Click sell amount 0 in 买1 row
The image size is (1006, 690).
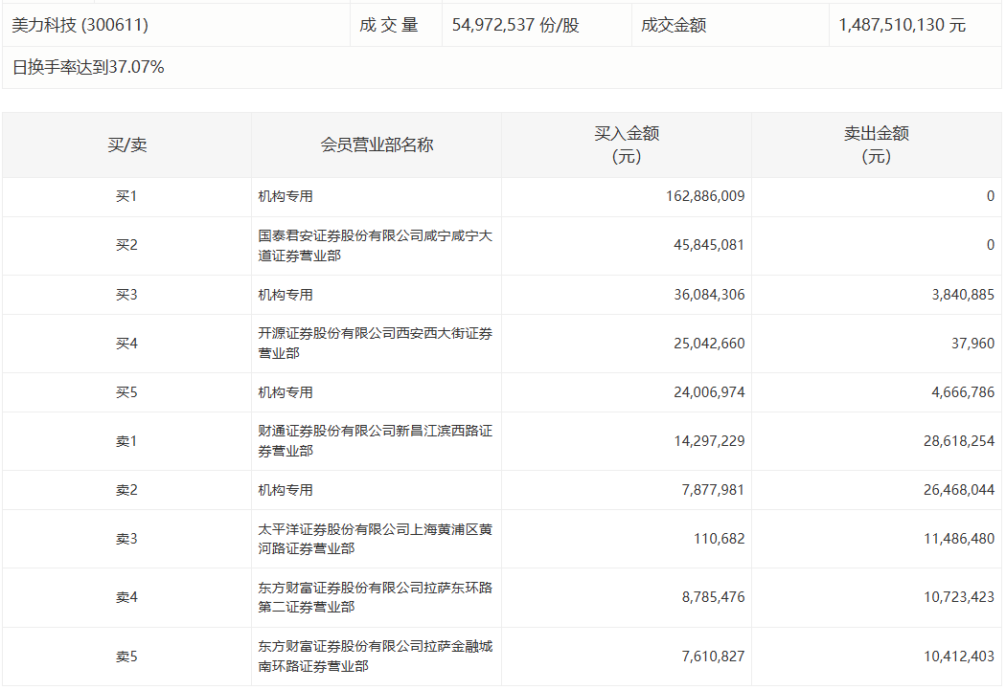pyautogui.click(x=991, y=196)
